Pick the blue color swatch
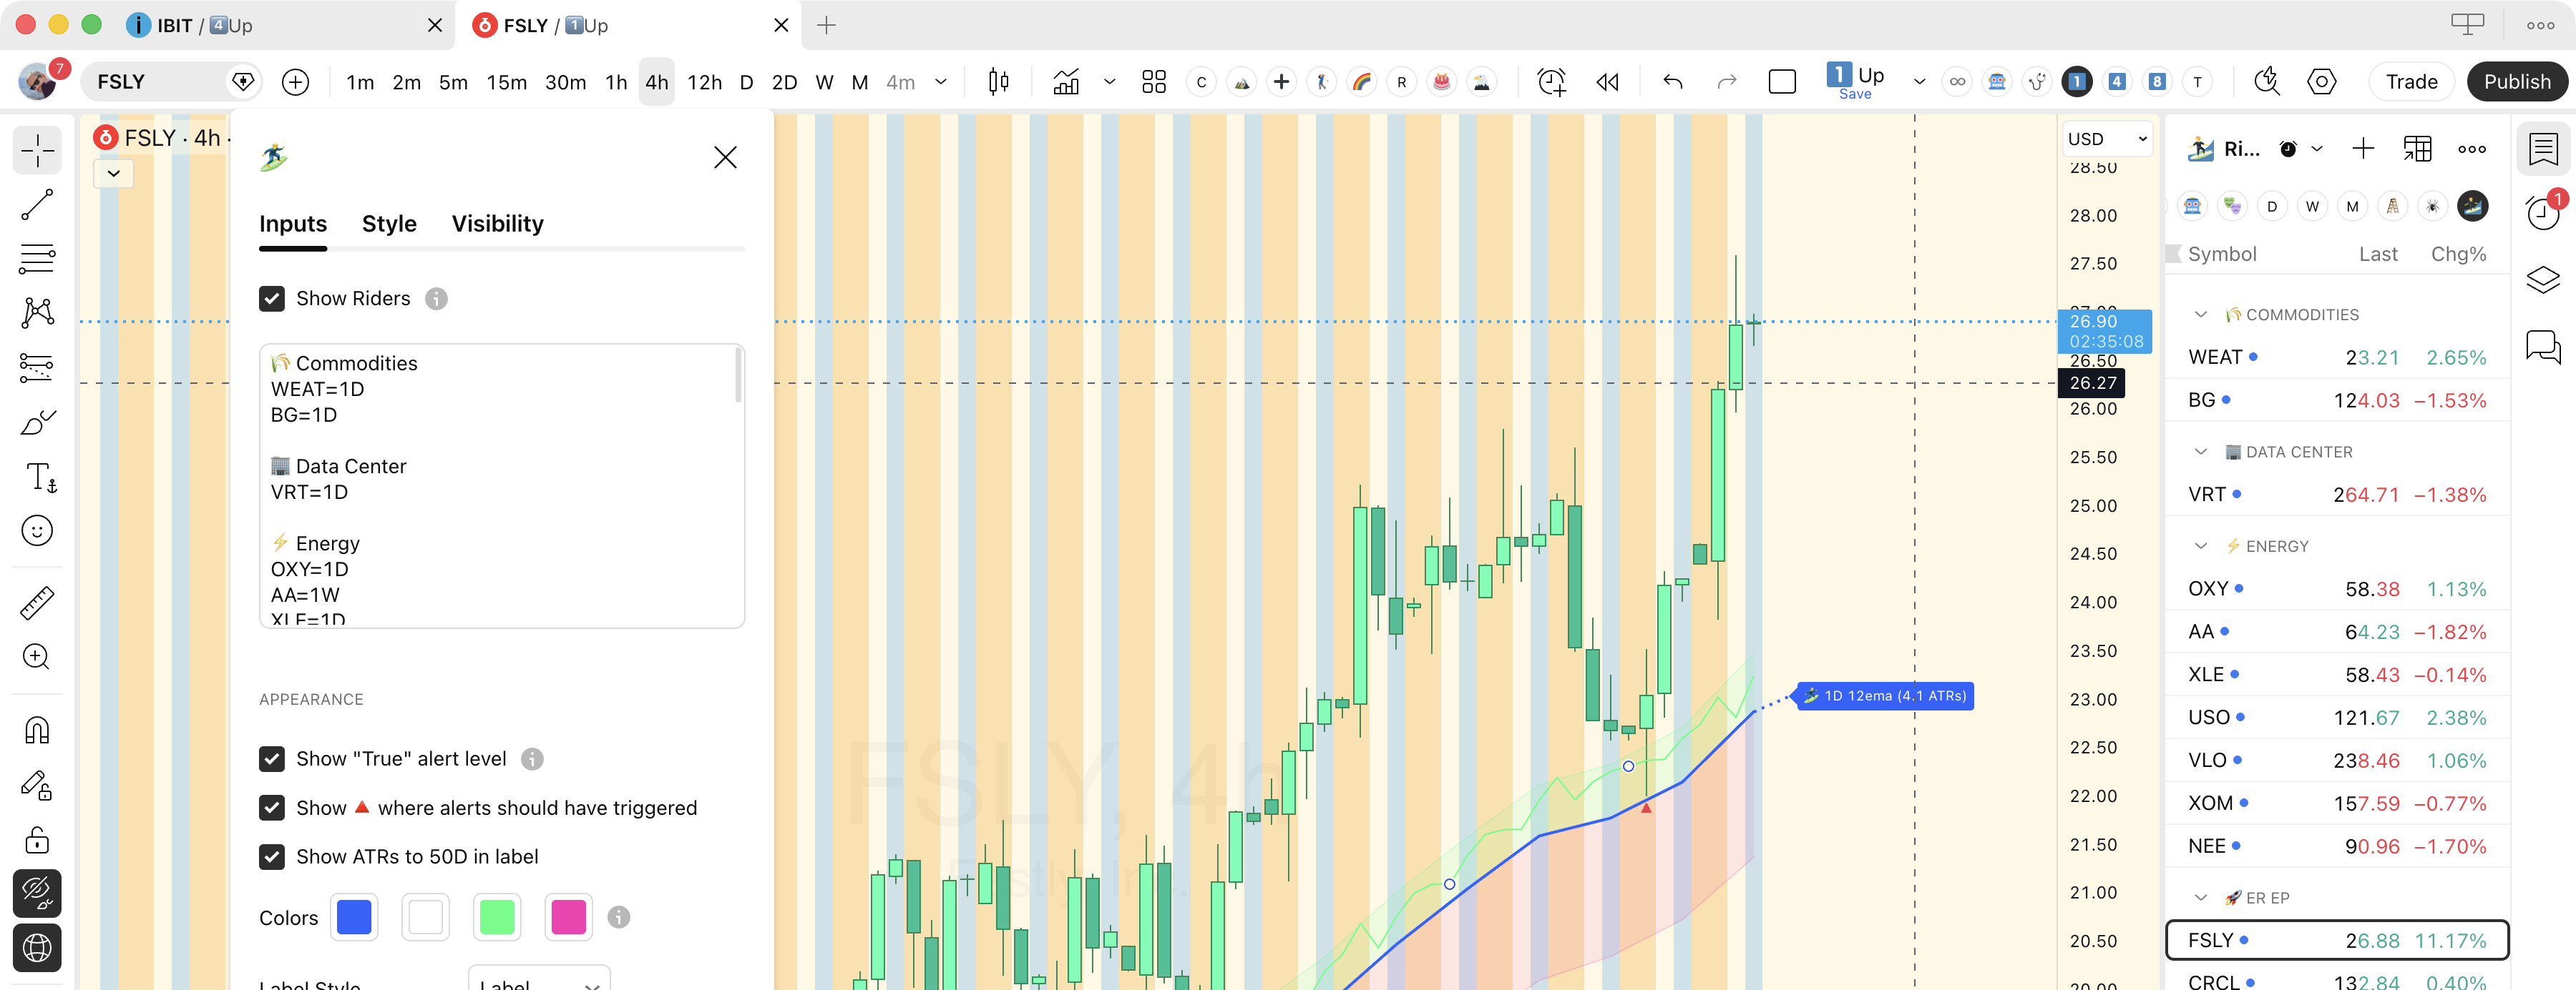This screenshot has height=990, width=2576. click(x=354, y=917)
